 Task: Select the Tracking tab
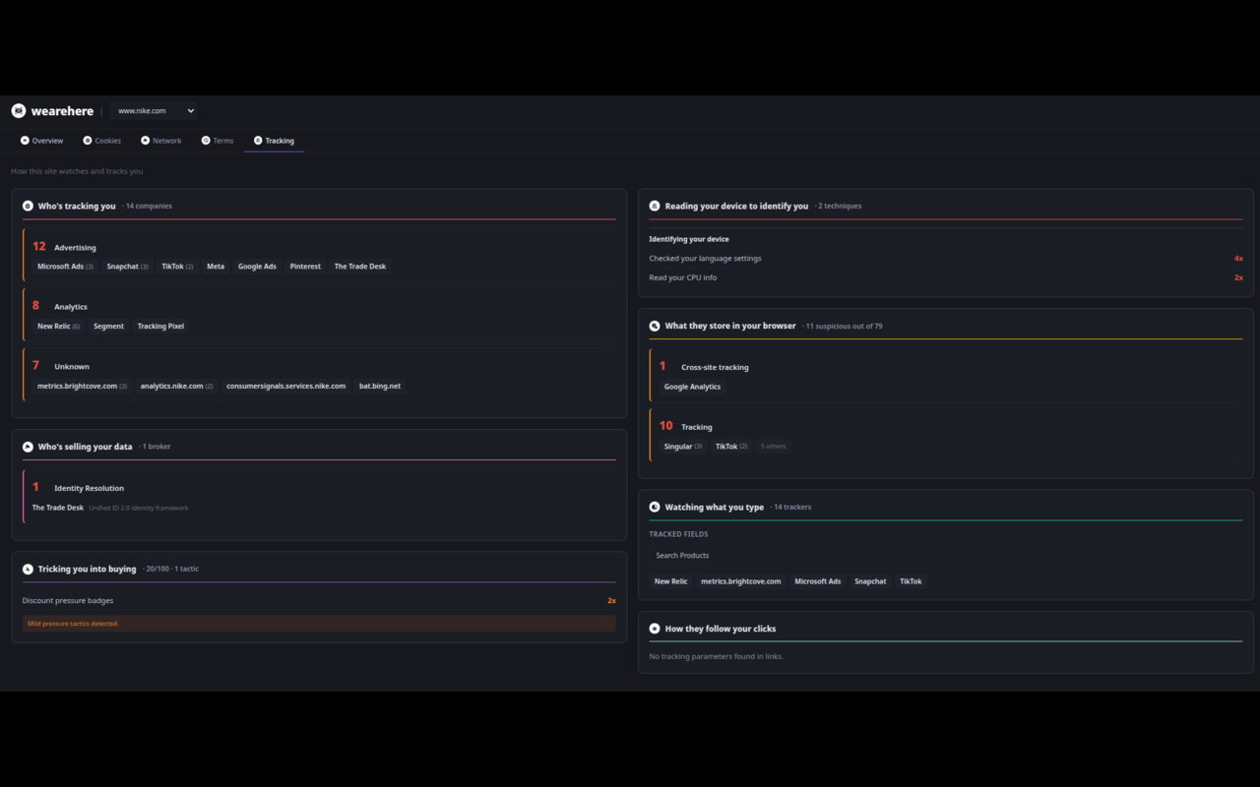274,141
